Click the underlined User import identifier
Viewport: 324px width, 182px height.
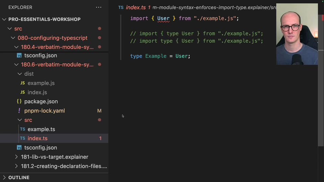[x=163, y=19]
